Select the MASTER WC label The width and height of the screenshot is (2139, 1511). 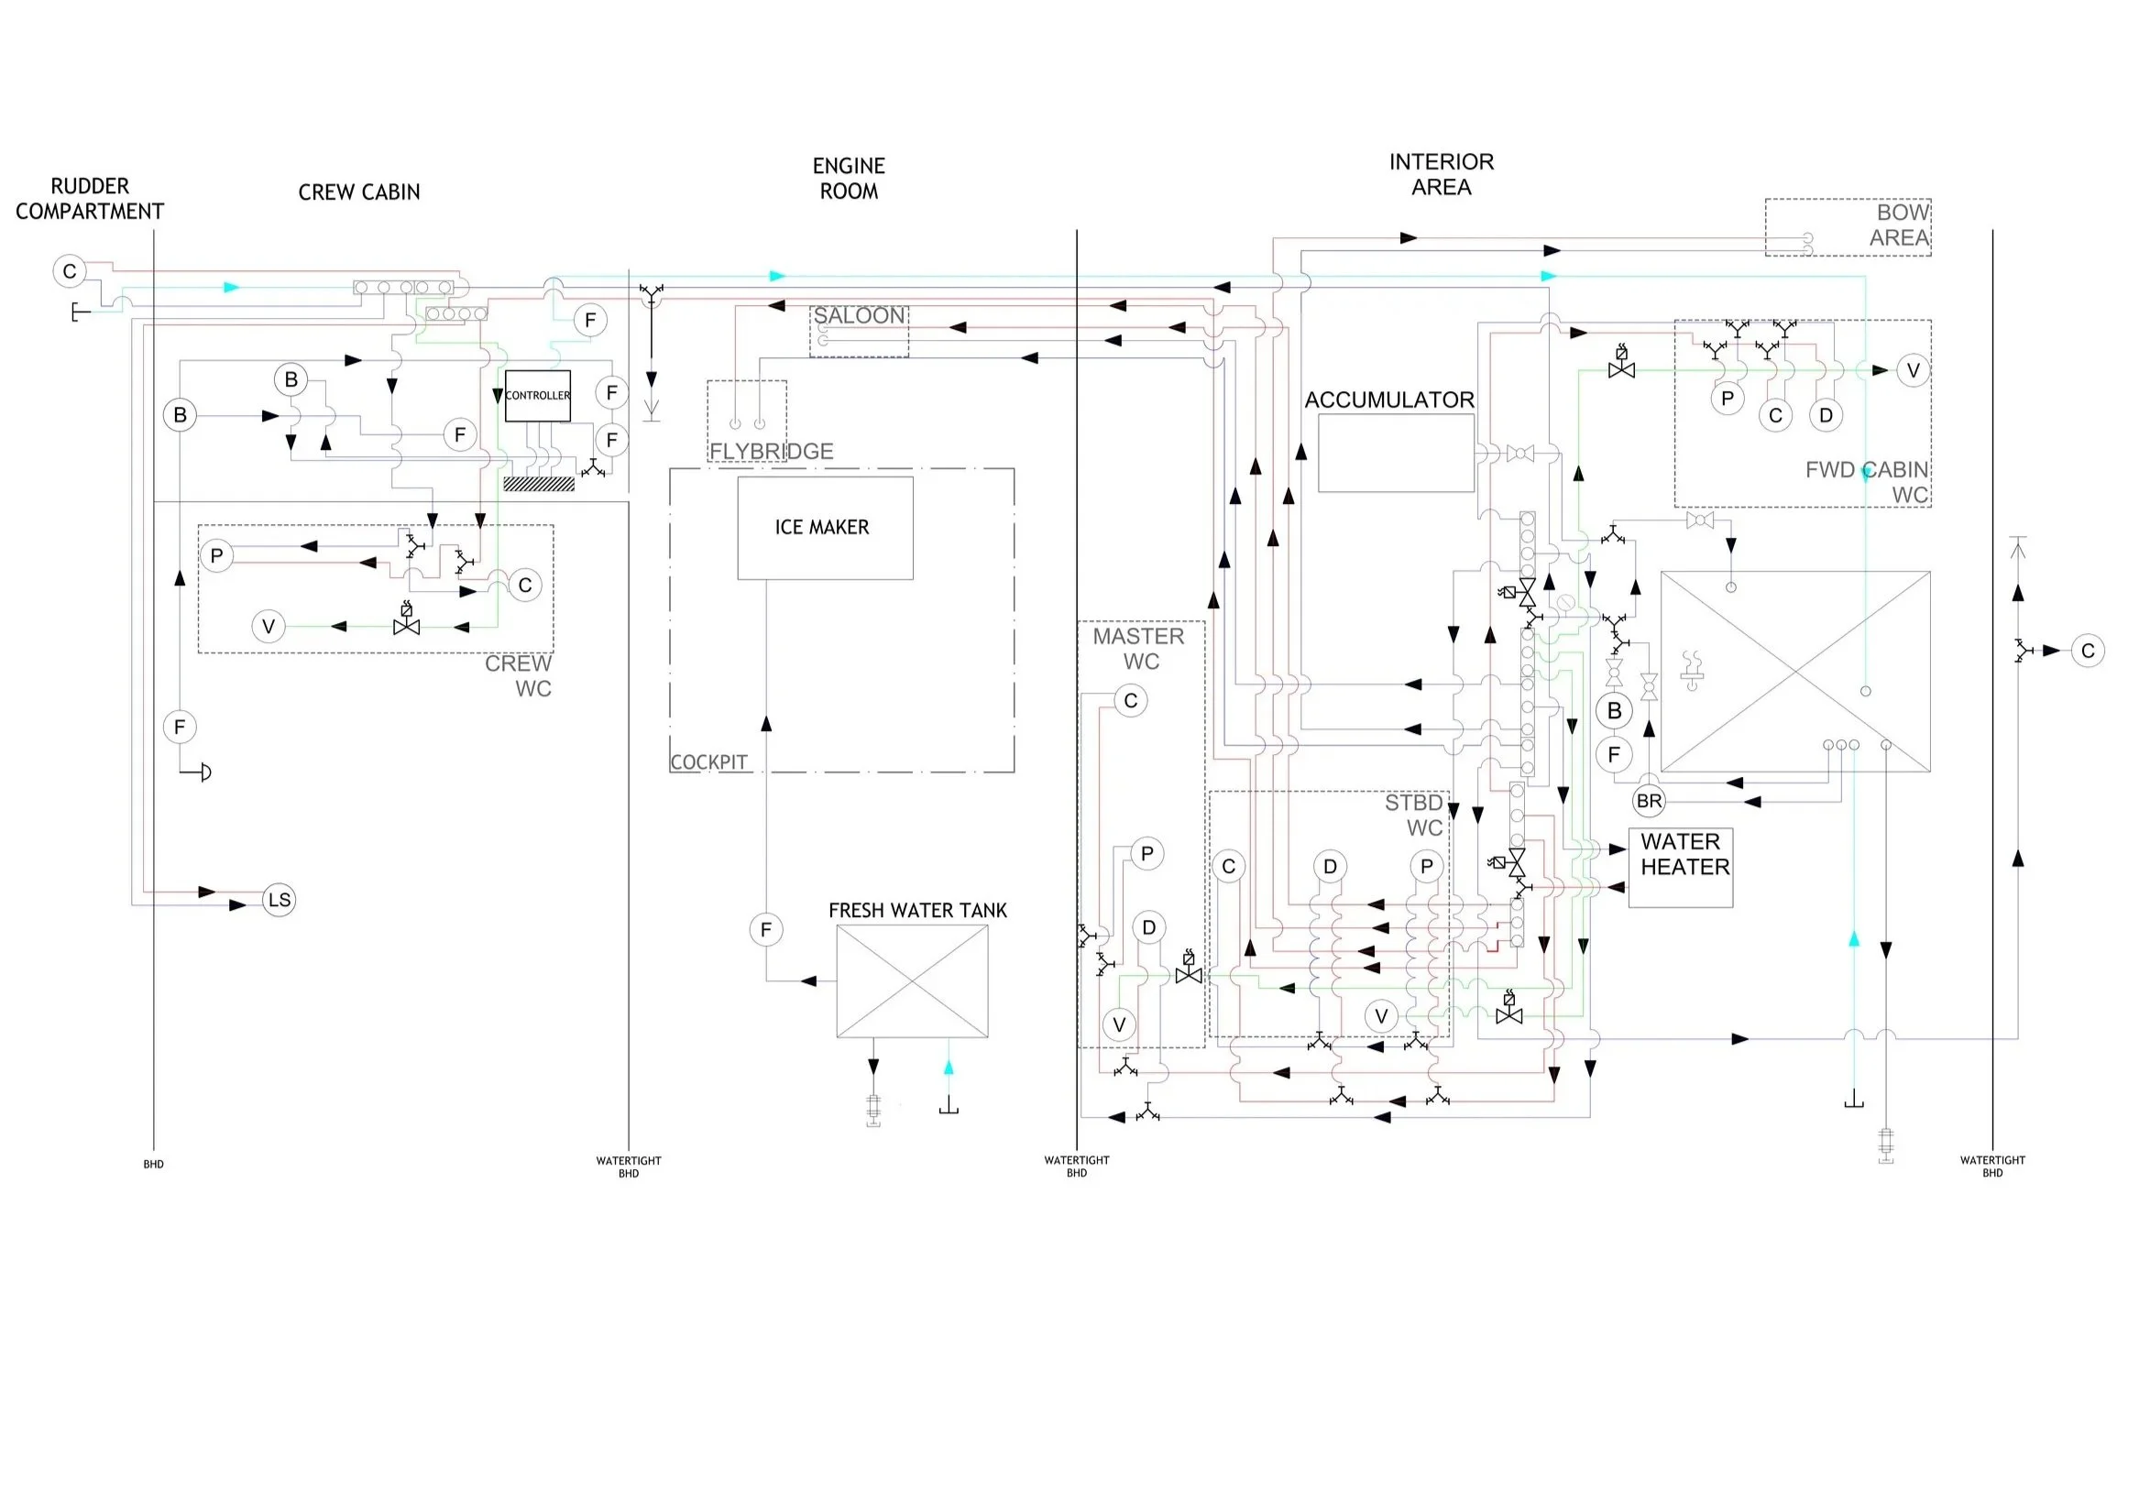(1138, 649)
